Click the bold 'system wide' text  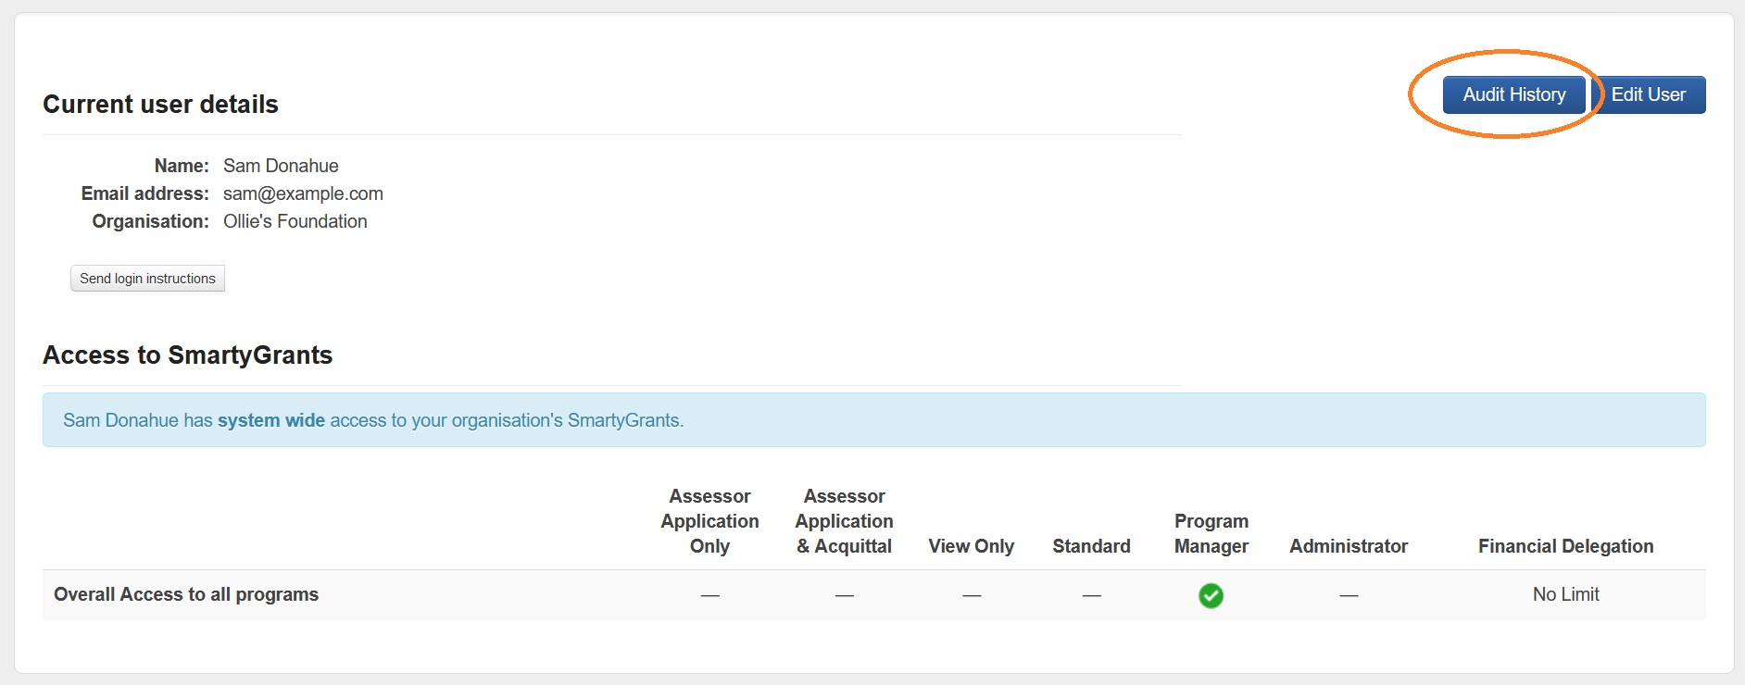pyautogui.click(x=271, y=420)
